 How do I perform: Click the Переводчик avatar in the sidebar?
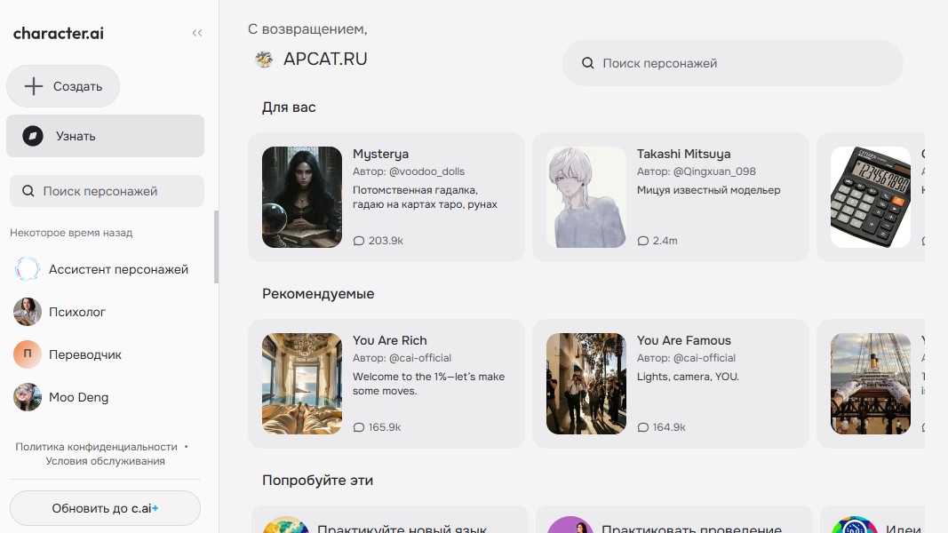pyautogui.click(x=27, y=354)
